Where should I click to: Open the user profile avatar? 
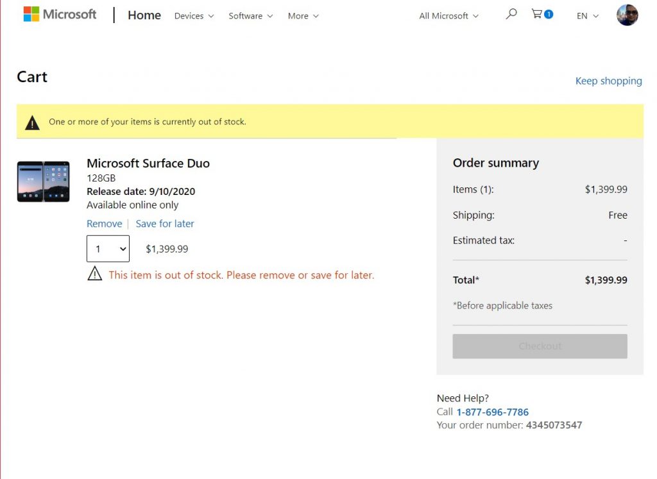pos(627,15)
